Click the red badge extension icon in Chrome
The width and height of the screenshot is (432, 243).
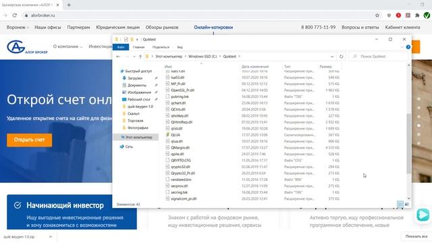[x=398, y=16]
